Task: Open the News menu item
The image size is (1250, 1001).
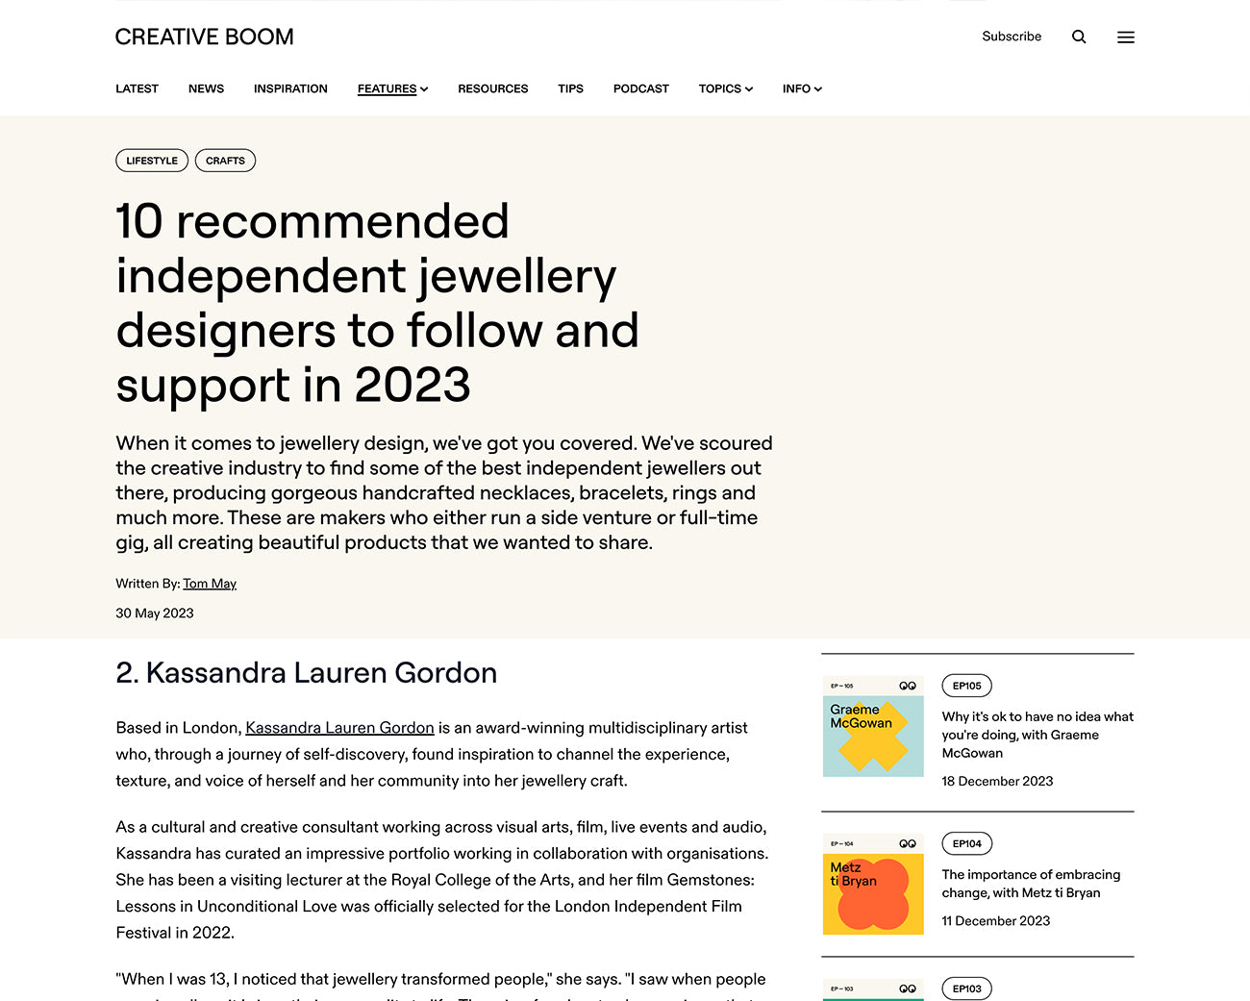Action: pyautogui.click(x=206, y=88)
